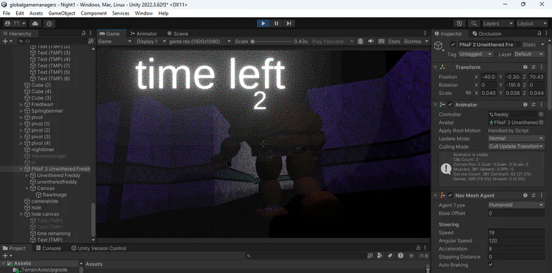Viewport: 552px width, 273px height.
Task: Open the Update Mode Normal dropdown
Action: coord(516,138)
